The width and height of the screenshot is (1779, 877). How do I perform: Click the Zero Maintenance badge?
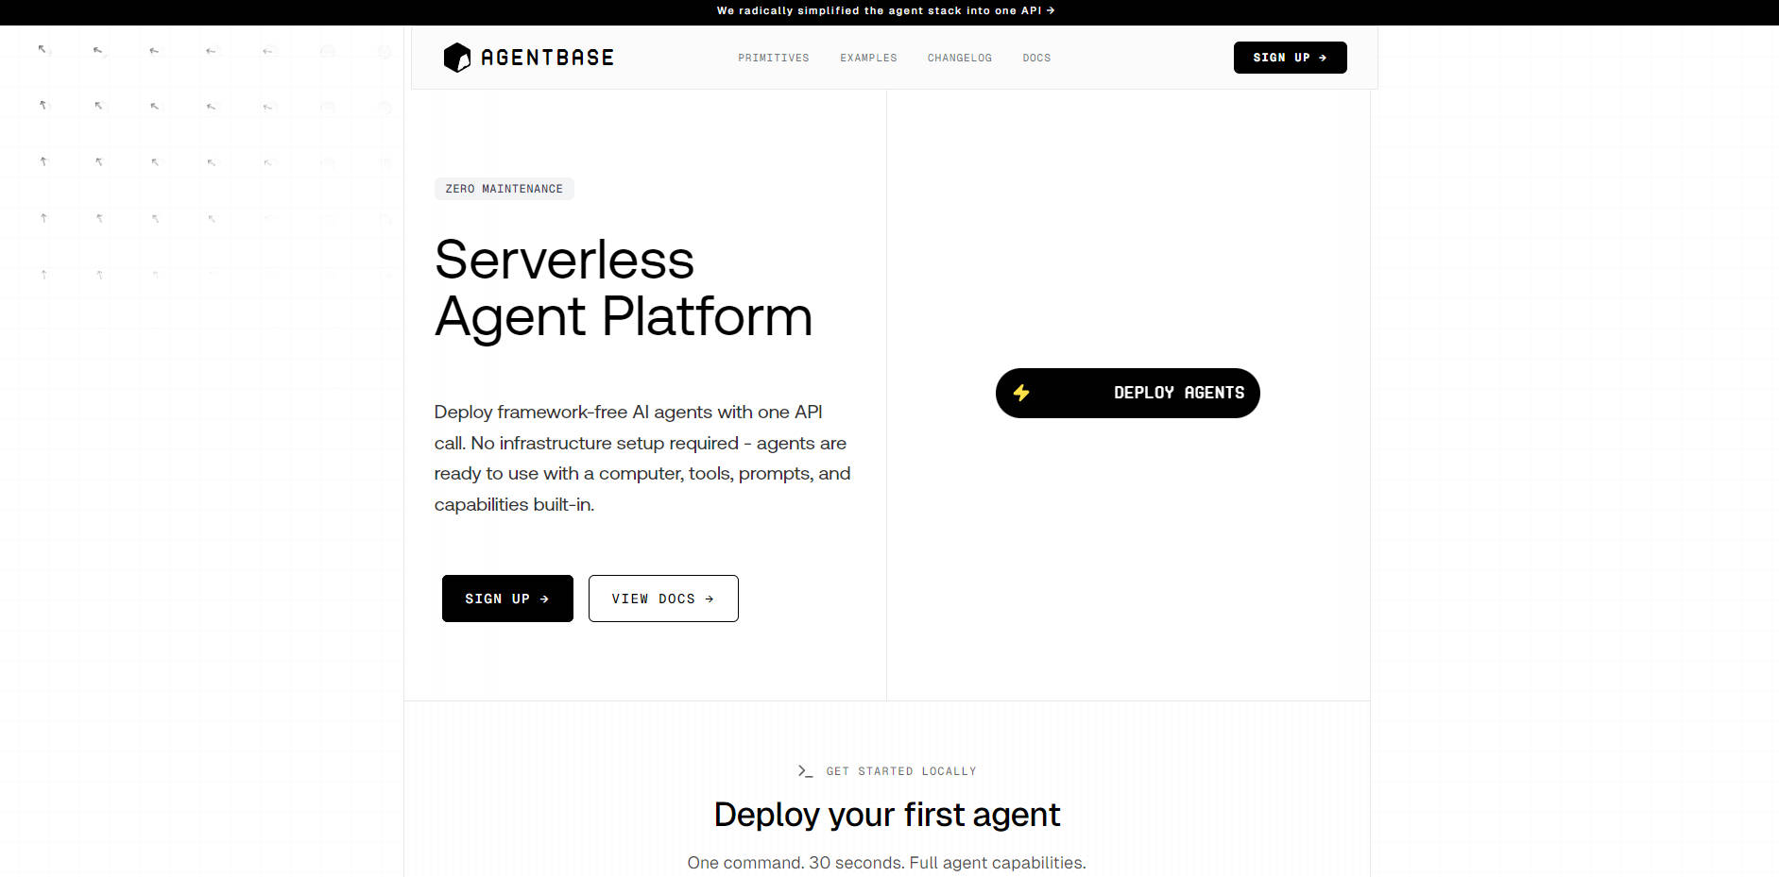(x=504, y=188)
